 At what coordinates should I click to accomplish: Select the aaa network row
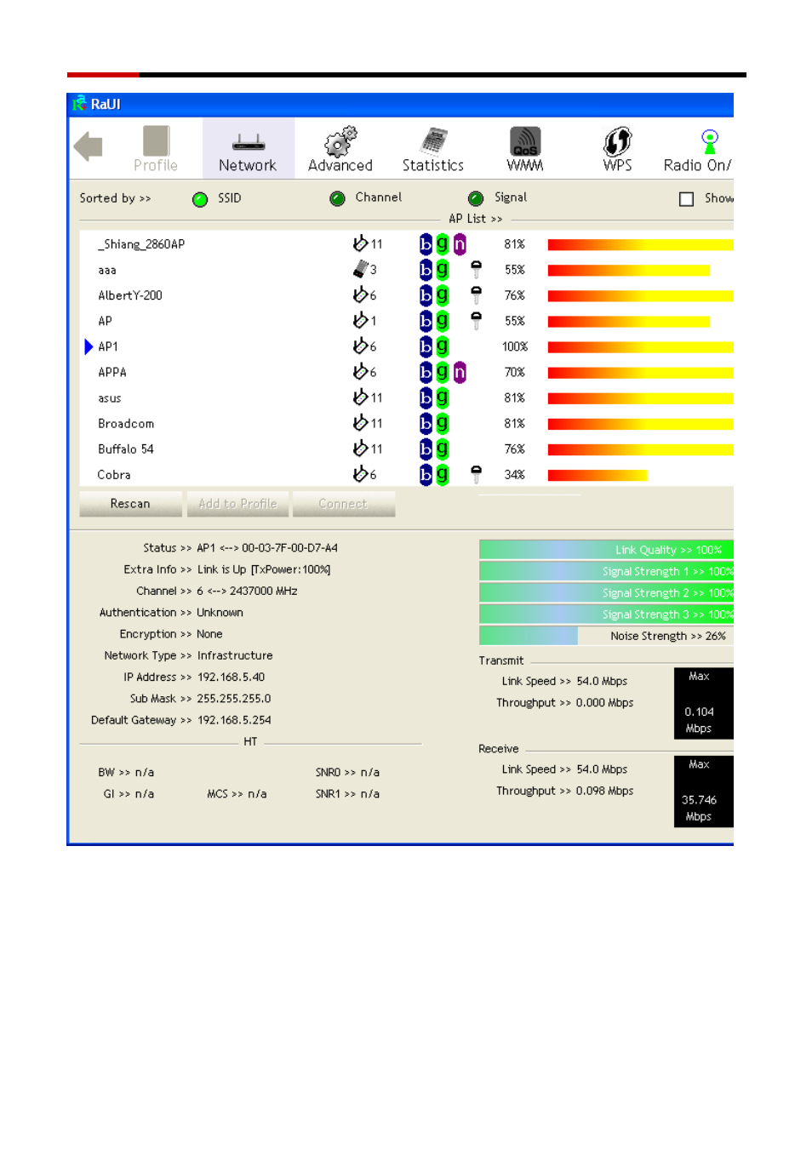pyautogui.click(x=407, y=270)
